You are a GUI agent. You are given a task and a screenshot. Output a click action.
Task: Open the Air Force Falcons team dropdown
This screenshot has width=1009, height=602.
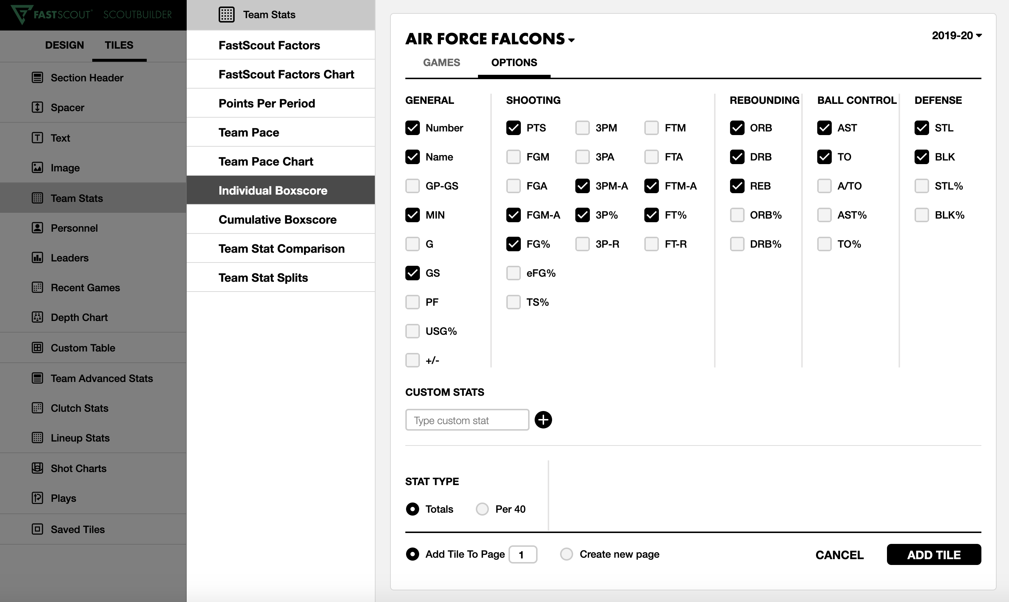coord(490,39)
